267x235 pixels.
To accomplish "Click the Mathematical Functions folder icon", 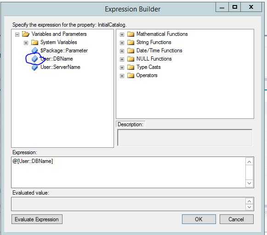I will (x=131, y=34).
